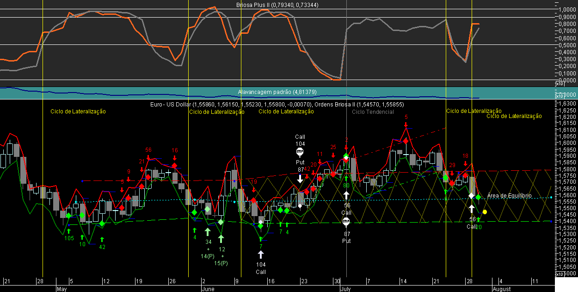578x292 pixels.
Task: Select the August month label
Action: click(501, 289)
